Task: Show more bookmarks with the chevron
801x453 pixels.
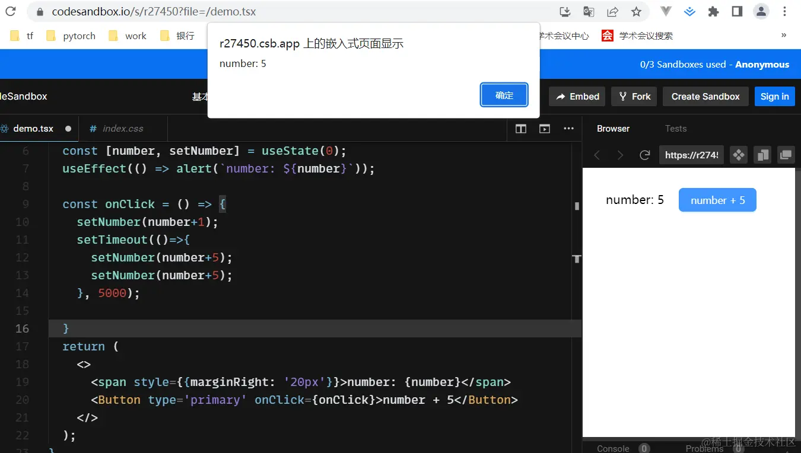Action: 784,36
